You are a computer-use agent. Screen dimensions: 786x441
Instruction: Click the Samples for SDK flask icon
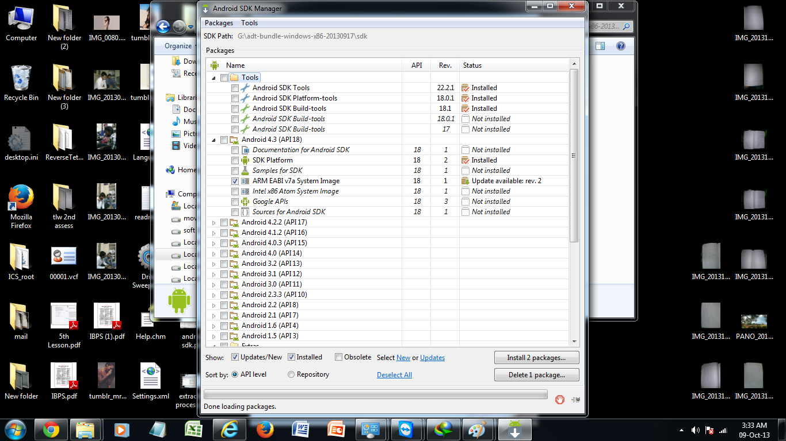245,171
